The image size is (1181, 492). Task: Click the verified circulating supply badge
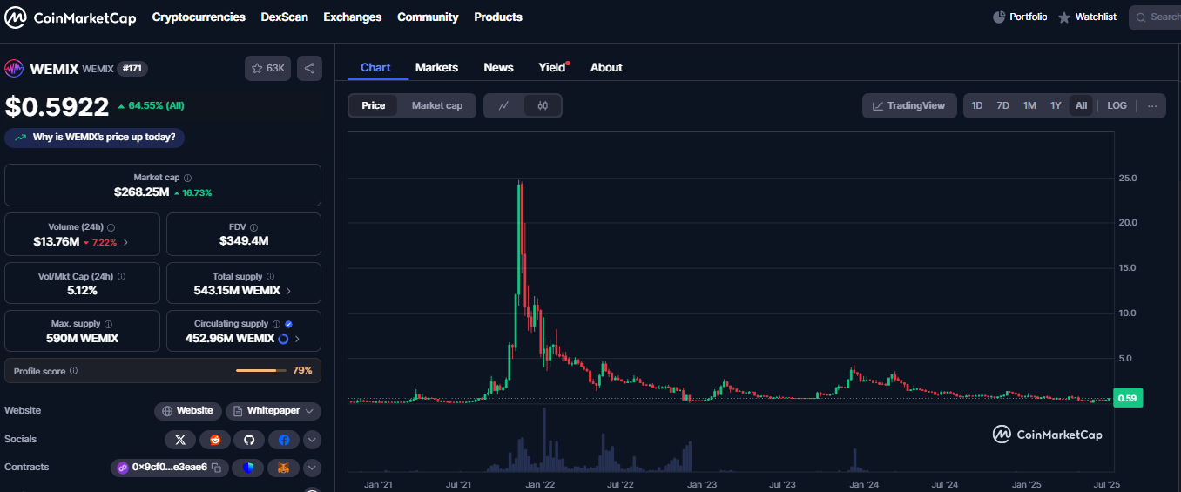point(288,324)
